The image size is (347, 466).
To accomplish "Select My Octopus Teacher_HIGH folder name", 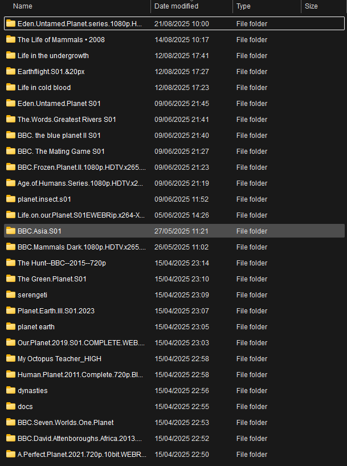I will (x=59, y=359).
